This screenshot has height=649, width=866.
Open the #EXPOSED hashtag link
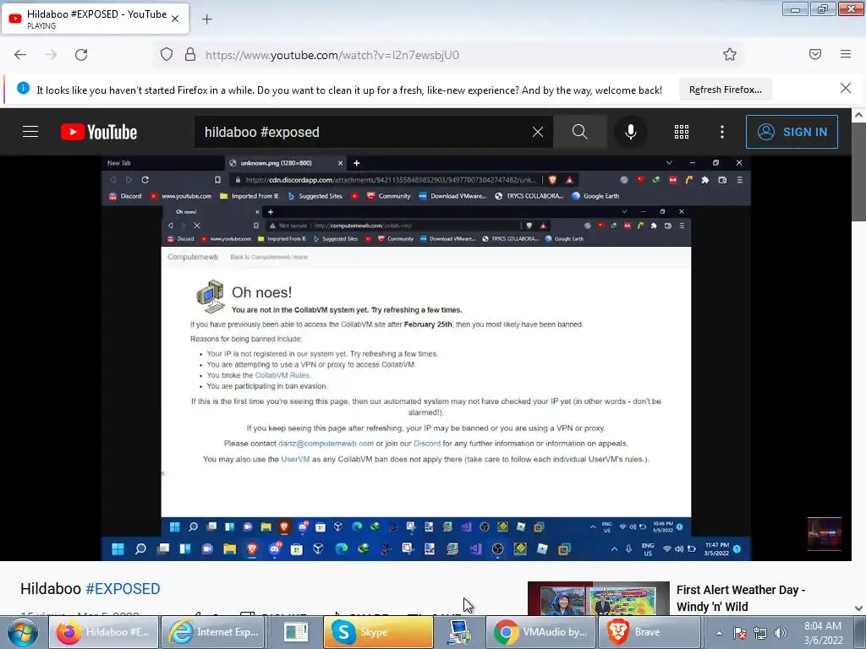coord(123,589)
